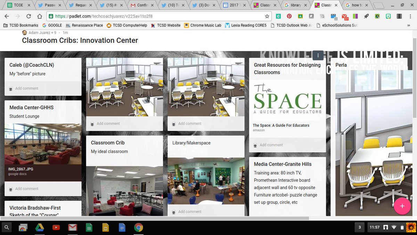Open the Renaissance Place bookmark
This screenshot has width=417, height=235.
(84, 25)
